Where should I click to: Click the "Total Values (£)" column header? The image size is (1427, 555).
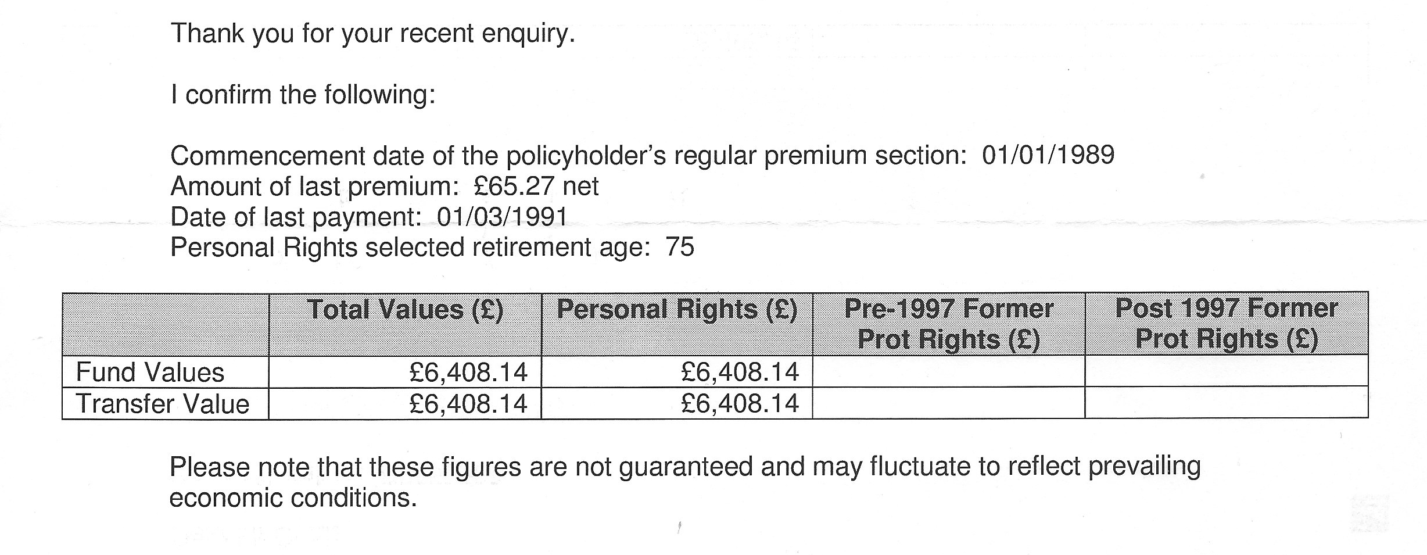(x=405, y=310)
